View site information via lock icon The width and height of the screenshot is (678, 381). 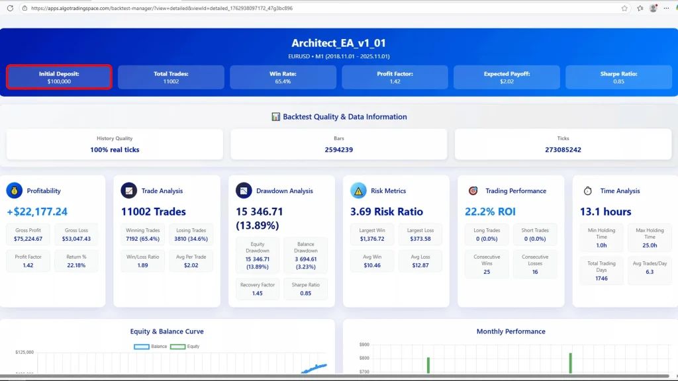(x=24, y=8)
